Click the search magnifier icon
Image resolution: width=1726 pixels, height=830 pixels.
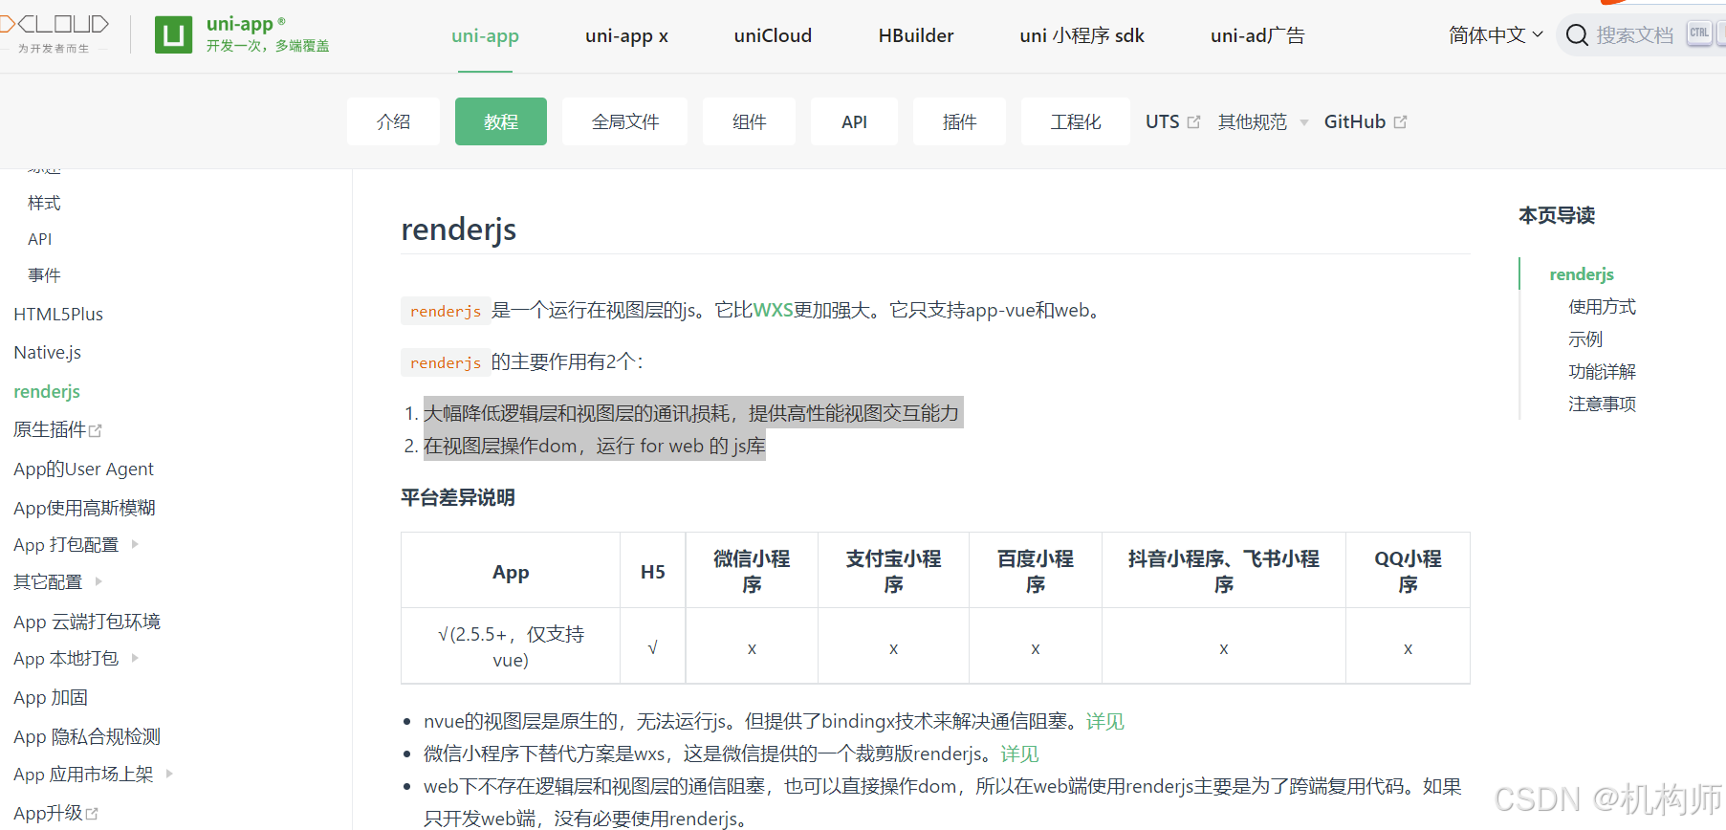(1577, 35)
